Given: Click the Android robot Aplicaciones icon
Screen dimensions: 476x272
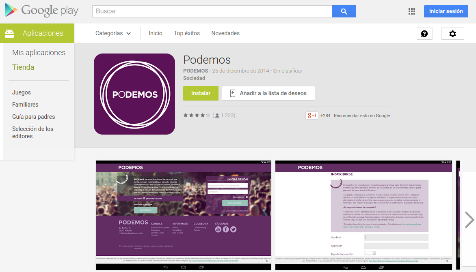Looking at the screenshot, I should point(9,33).
